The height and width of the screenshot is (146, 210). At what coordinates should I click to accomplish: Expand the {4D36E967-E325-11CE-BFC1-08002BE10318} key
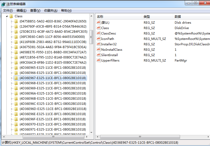coord(12,78)
